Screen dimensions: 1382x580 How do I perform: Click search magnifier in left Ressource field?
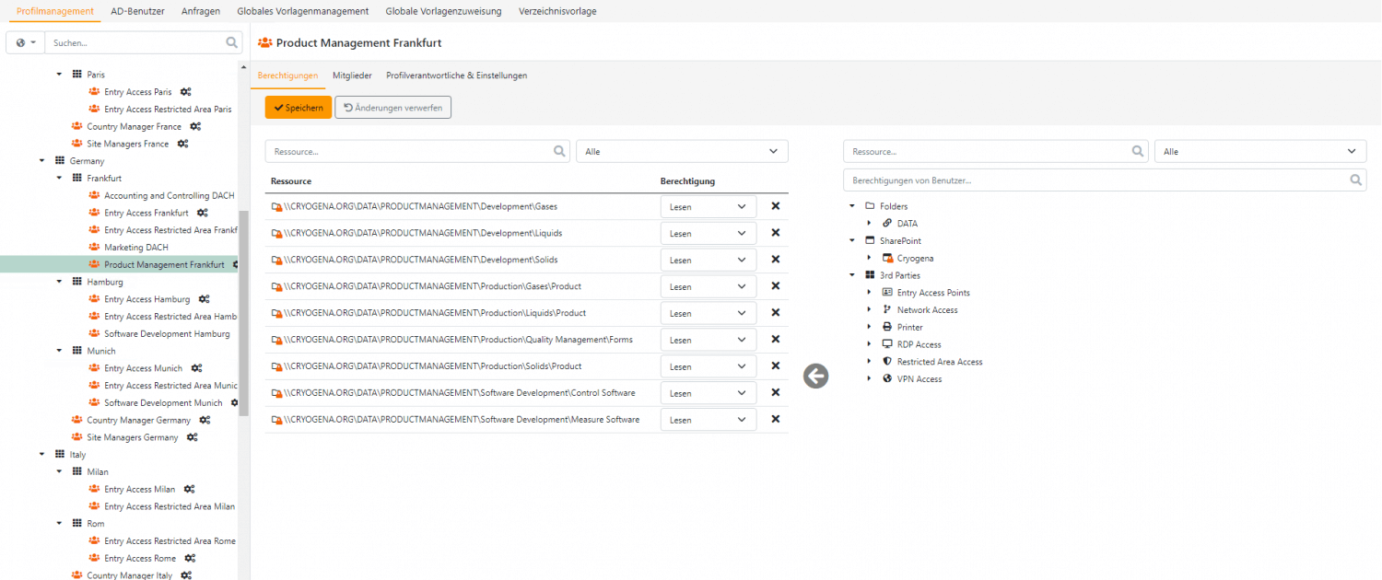[560, 151]
